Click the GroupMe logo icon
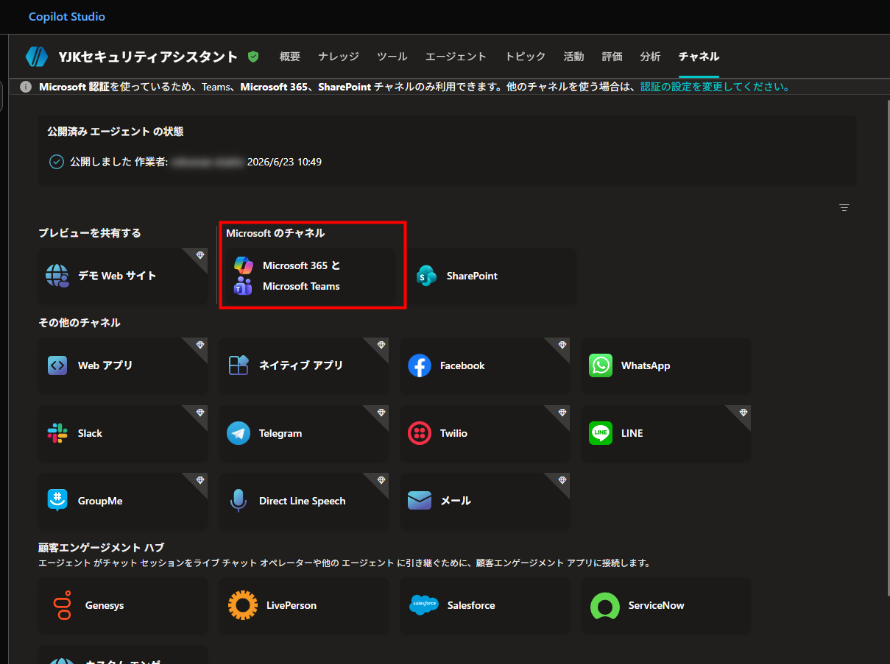This screenshot has width=890, height=664. click(x=57, y=500)
